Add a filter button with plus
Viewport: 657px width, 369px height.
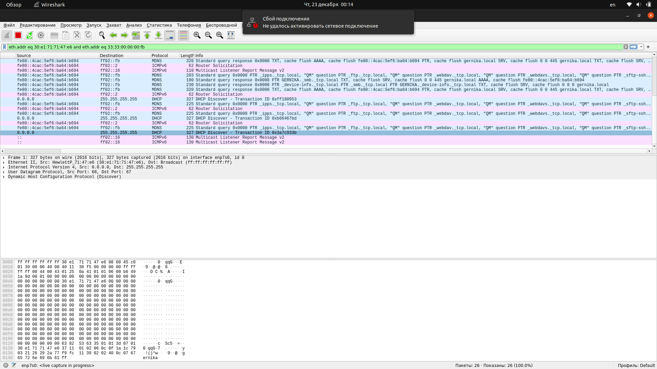tap(648, 47)
